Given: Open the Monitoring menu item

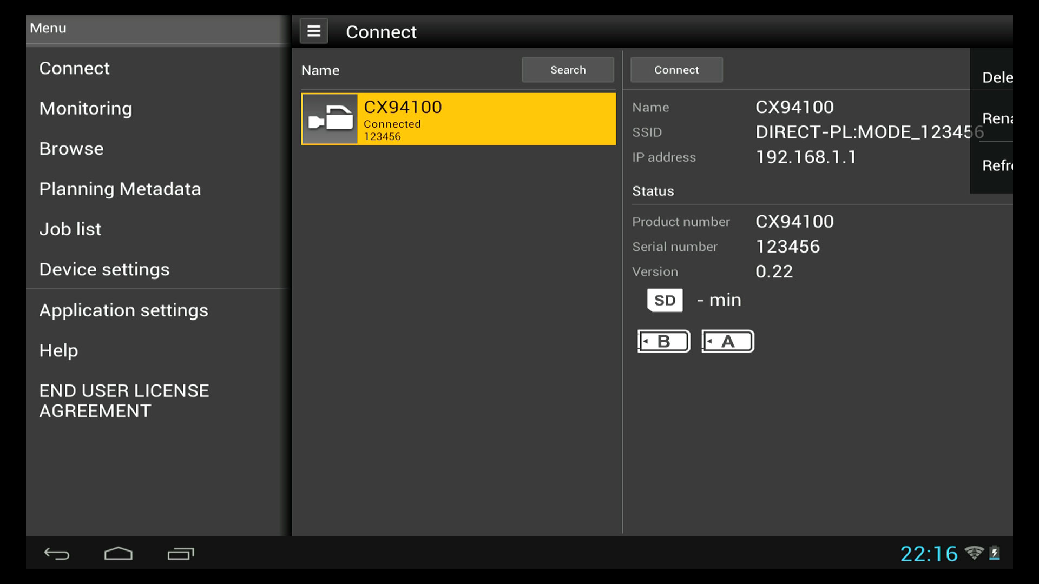Looking at the screenshot, I should click(x=86, y=109).
